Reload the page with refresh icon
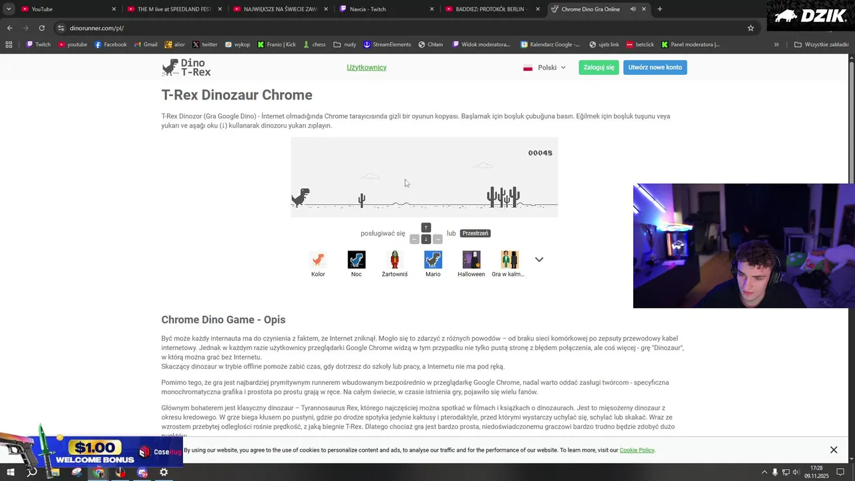 point(41,28)
